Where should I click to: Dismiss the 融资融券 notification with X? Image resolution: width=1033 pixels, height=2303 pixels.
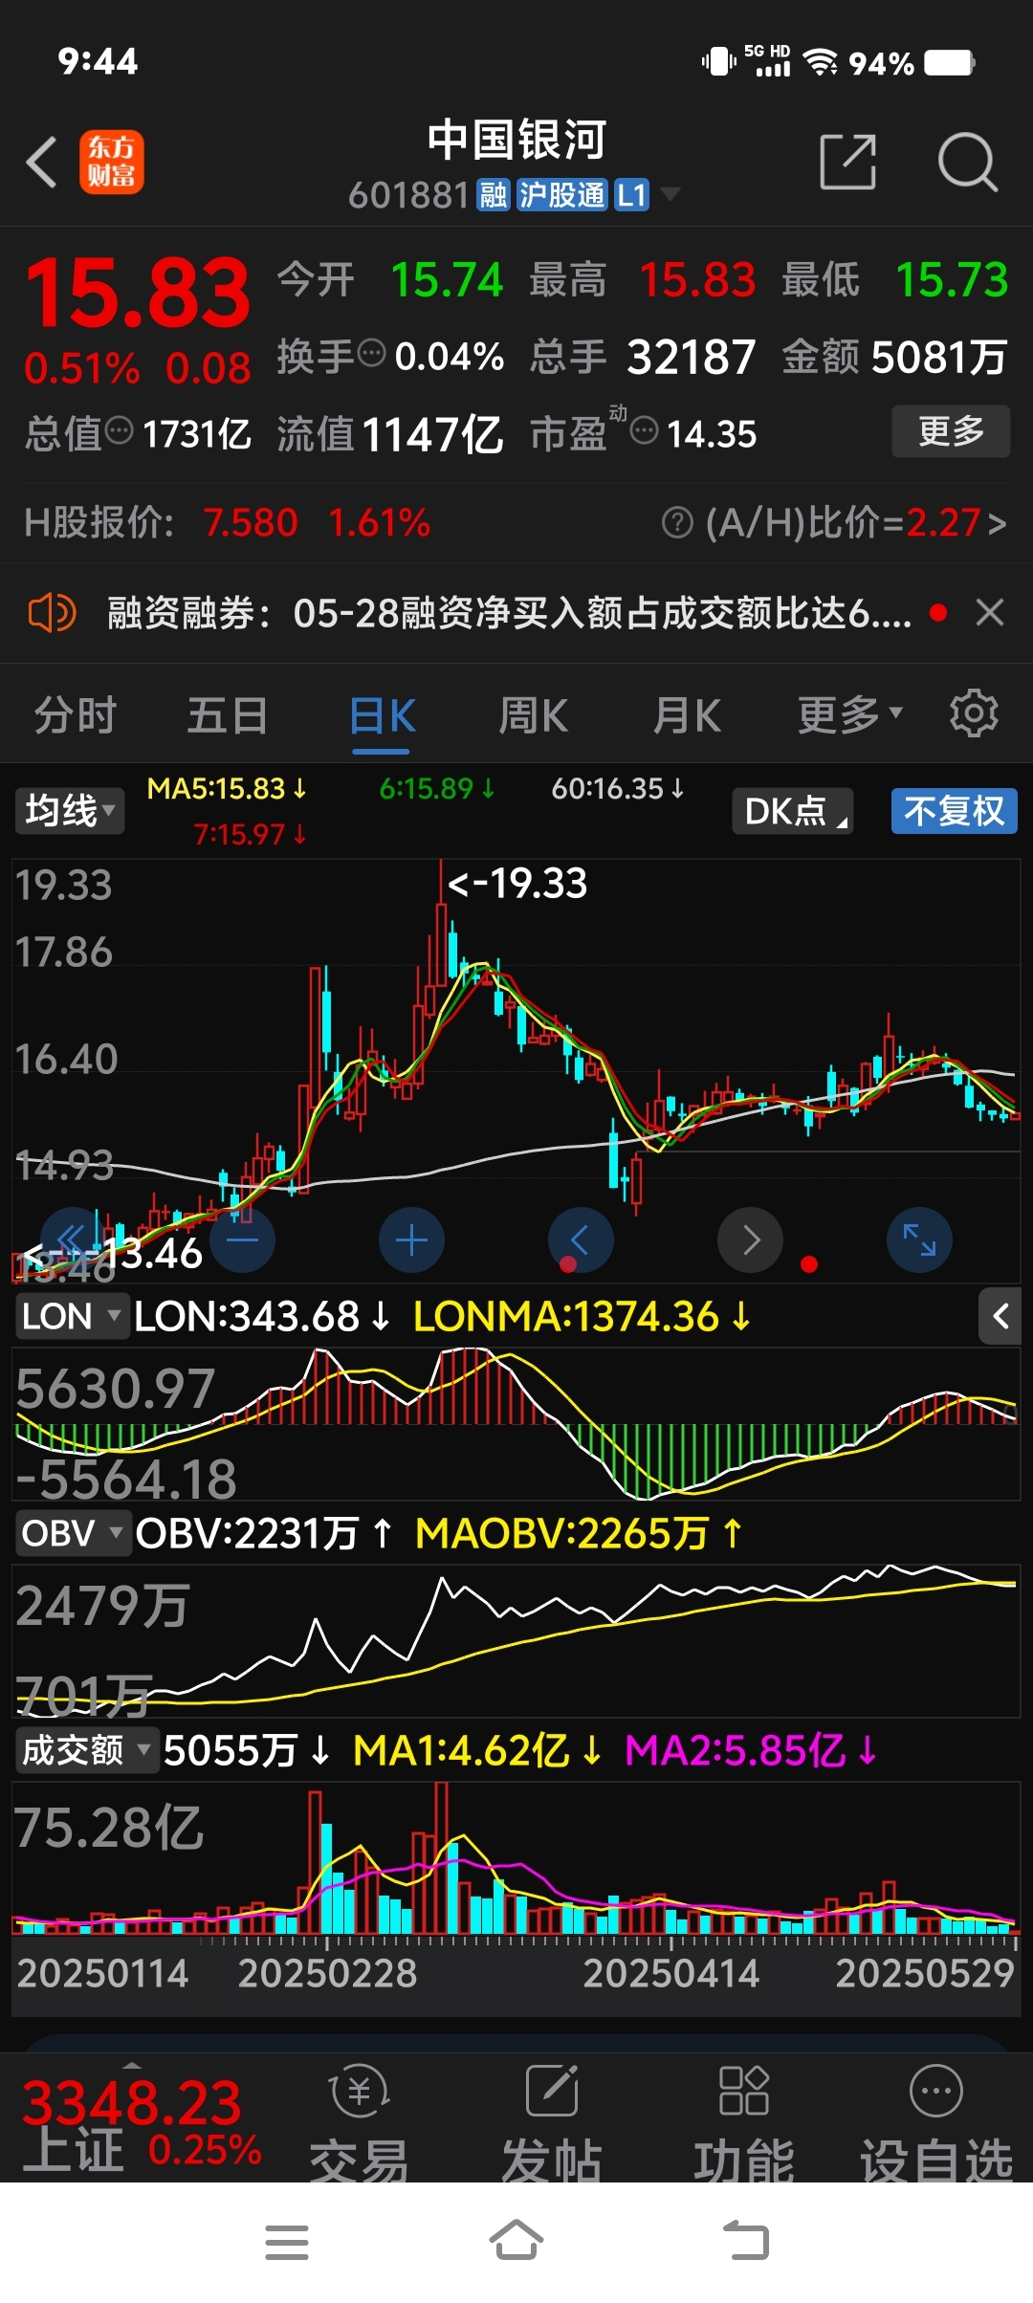tap(990, 612)
